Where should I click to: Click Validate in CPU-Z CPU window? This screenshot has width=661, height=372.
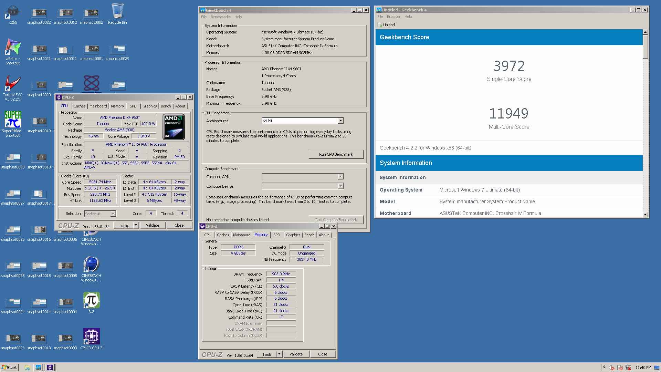(153, 226)
